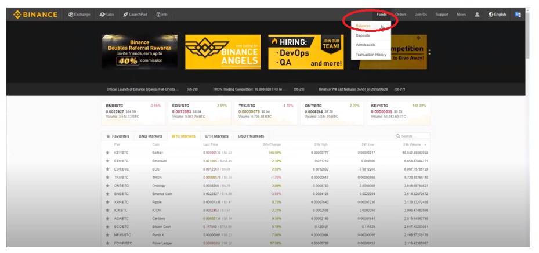
Task: Toggle favorite star for ETH/BTC
Action: (107, 161)
